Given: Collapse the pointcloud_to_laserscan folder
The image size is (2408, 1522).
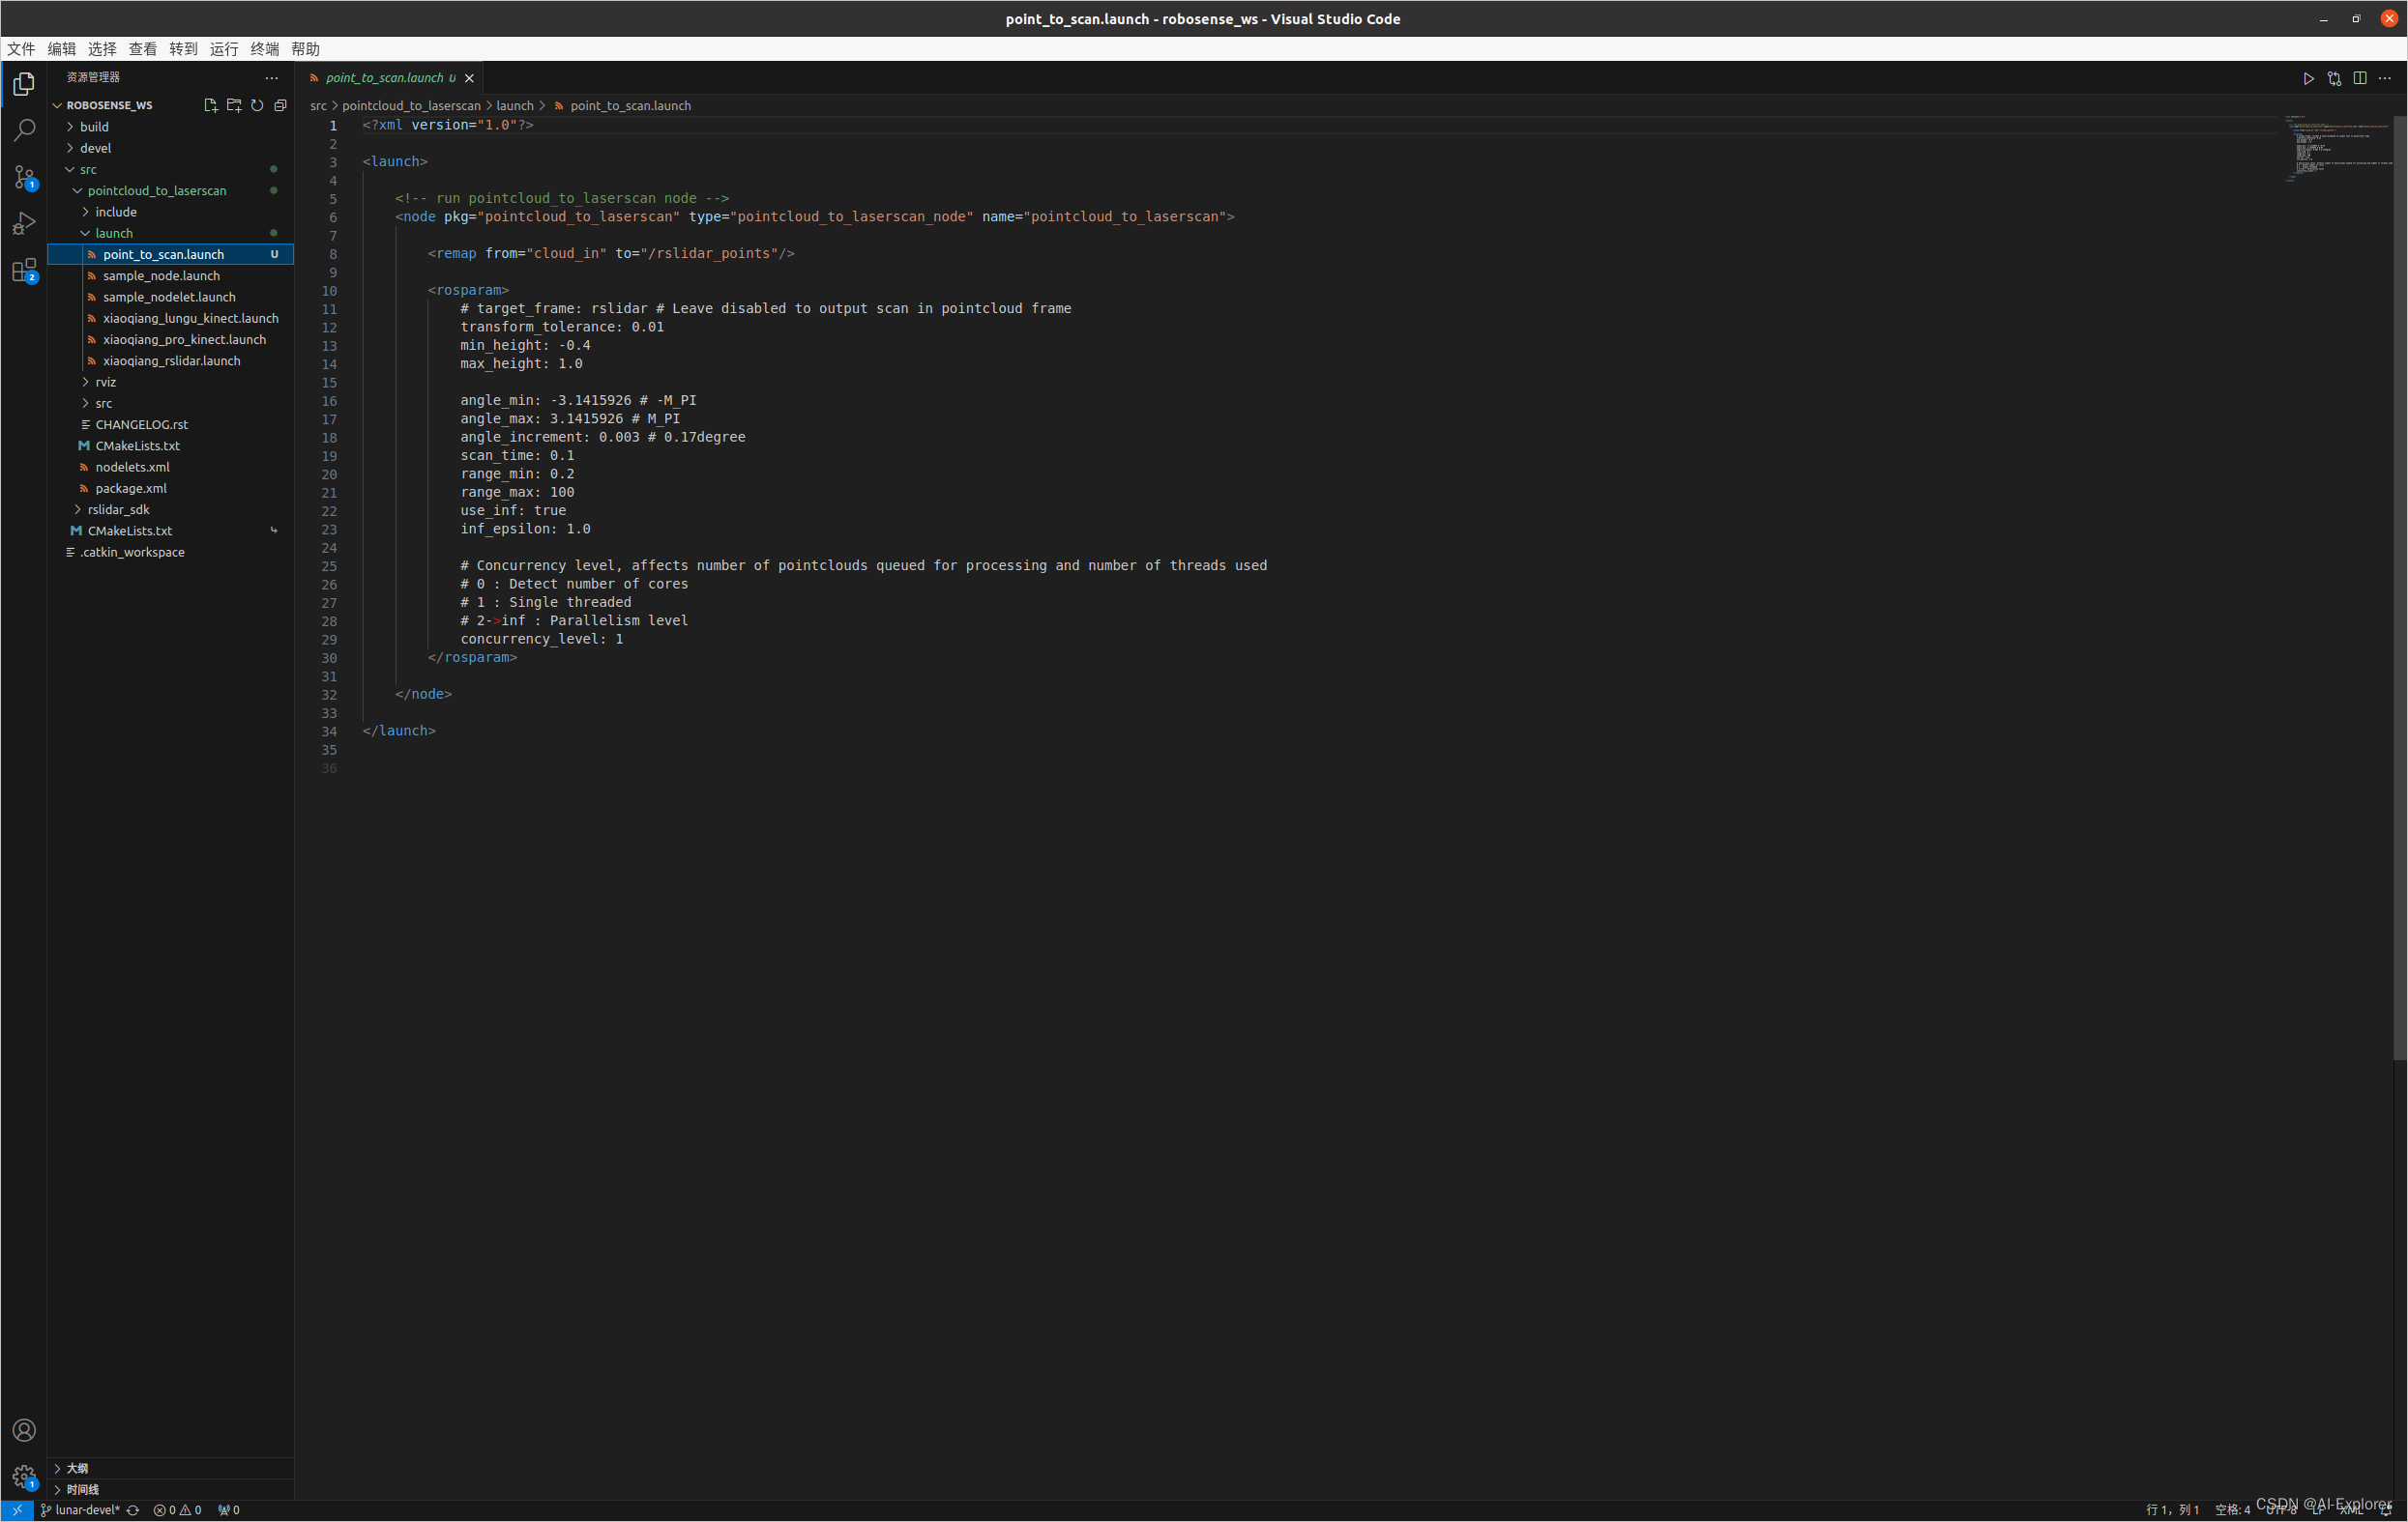Looking at the screenshot, I should [x=171, y=191].
